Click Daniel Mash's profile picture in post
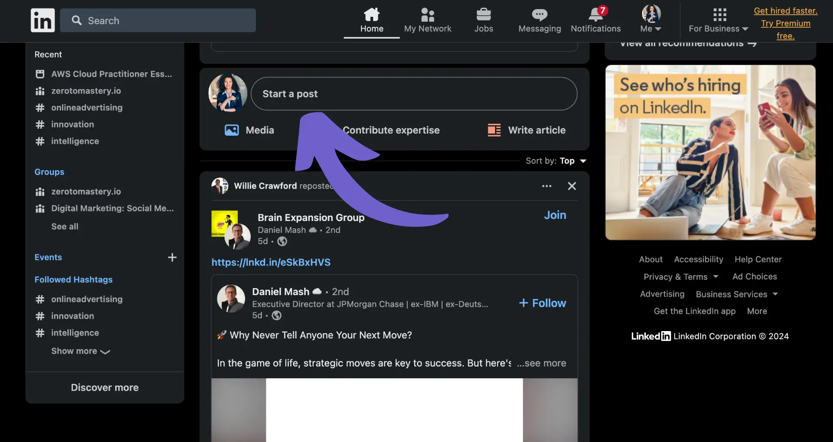833x442 pixels. 231,299
